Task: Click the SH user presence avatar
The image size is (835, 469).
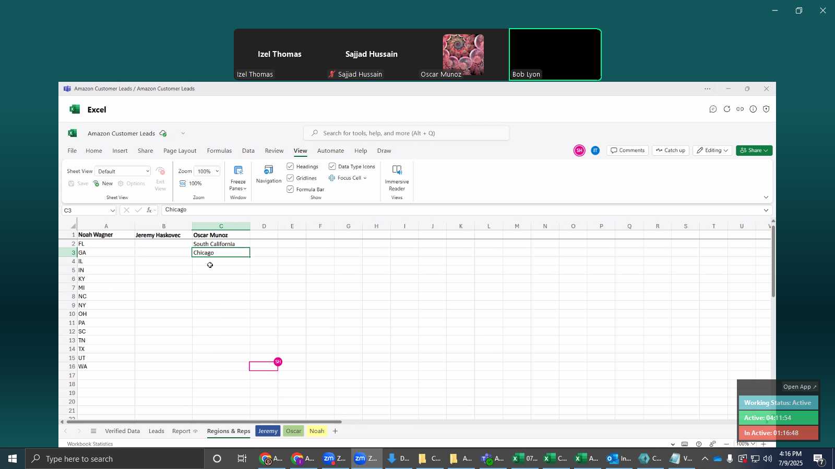Action: pos(579,151)
